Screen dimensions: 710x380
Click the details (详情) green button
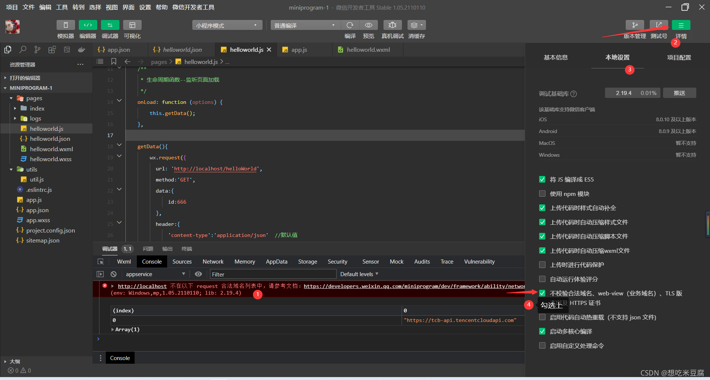pos(681,25)
